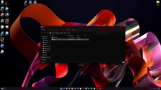The image size is (161, 90).
Task: Select OneDrive in navigation pane
Action: point(45,55)
